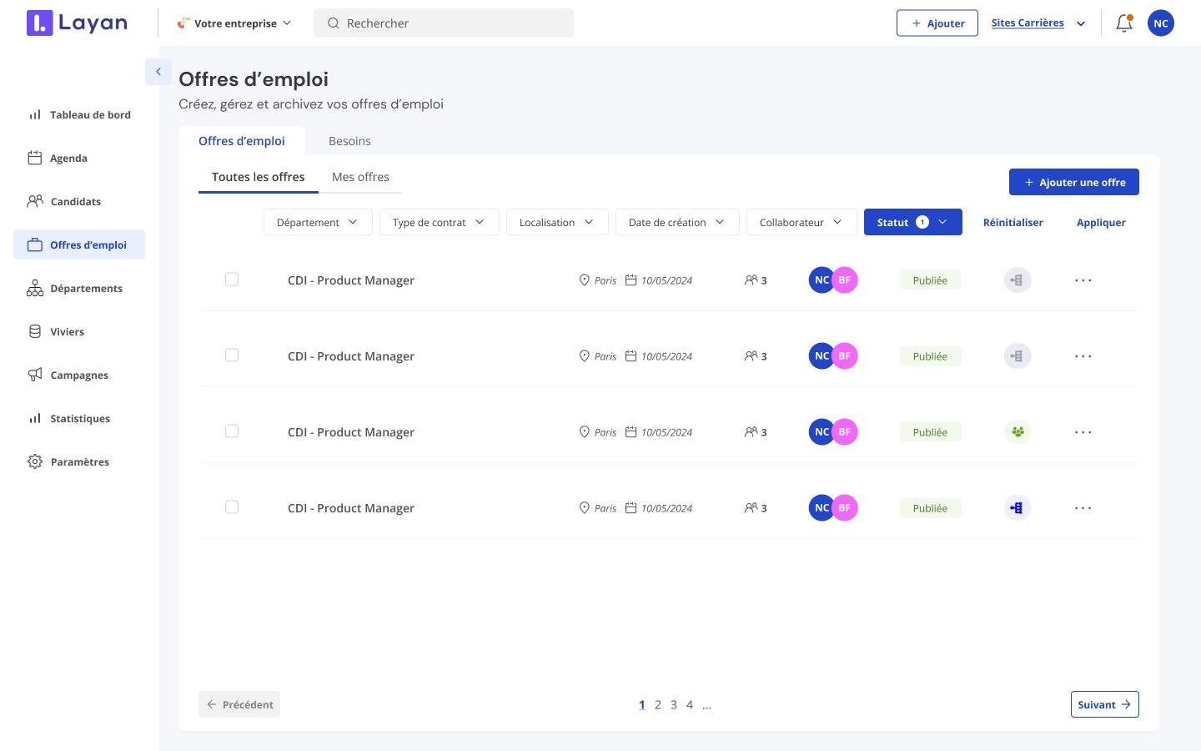Check the fourth job offer checkbox
This screenshot has height=751, width=1201.
click(x=232, y=507)
